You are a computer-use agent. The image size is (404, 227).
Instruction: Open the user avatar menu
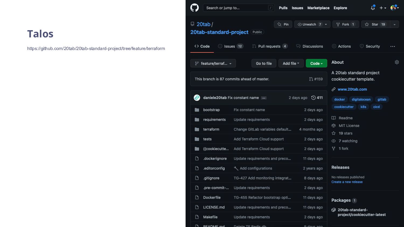pyautogui.click(x=395, y=8)
